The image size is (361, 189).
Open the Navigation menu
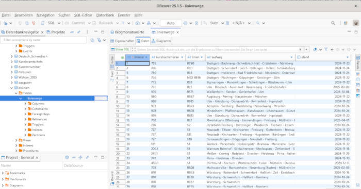(45, 15)
